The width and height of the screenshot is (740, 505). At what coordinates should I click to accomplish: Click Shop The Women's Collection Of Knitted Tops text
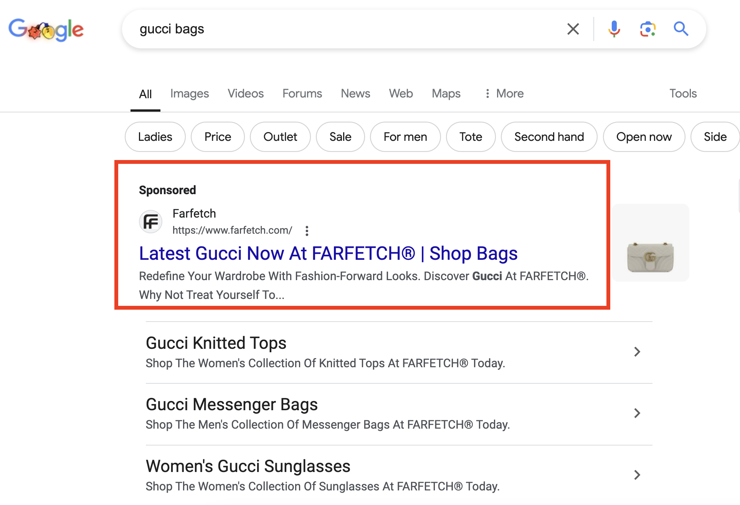[x=325, y=363]
